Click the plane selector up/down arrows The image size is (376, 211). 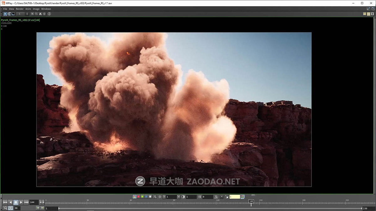click(x=27, y=14)
